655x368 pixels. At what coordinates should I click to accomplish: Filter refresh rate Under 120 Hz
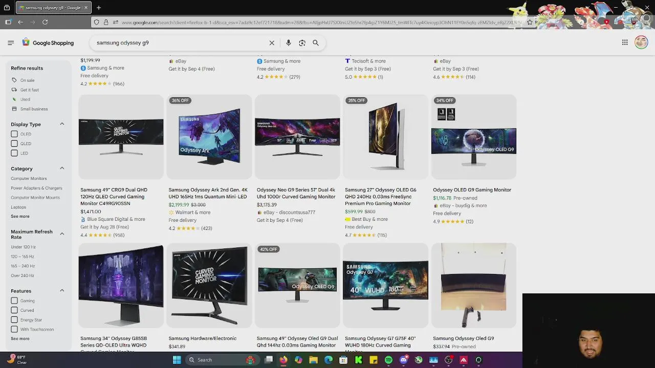coord(23,247)
